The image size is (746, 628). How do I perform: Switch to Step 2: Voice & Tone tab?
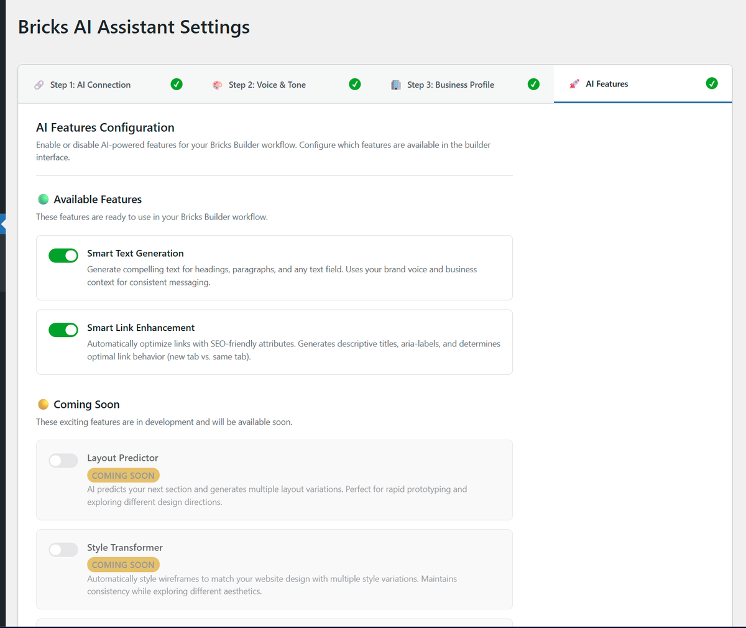click(286, 85)
